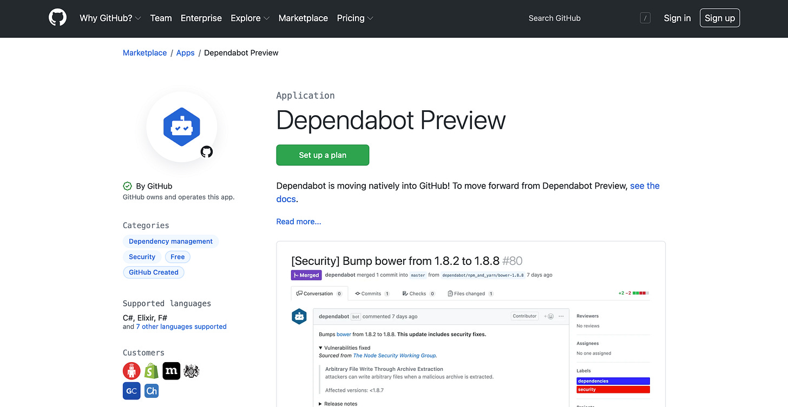Viewport: 788px width, 407px height.
Task: Select the Free category tag
Action: [x=178, y=257]
